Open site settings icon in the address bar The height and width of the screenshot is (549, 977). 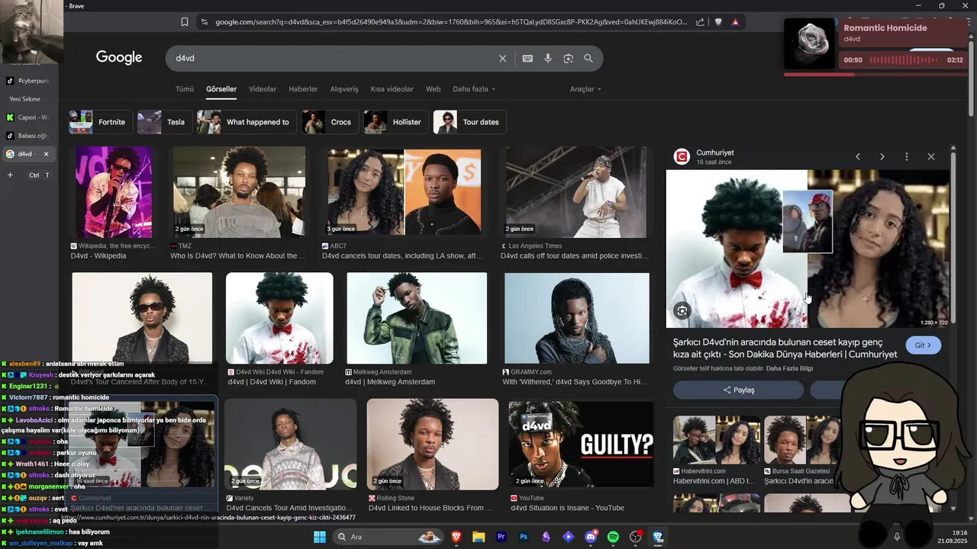point(204,22)
